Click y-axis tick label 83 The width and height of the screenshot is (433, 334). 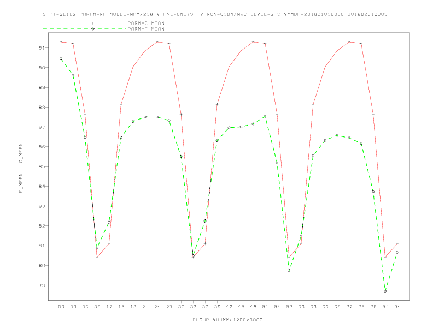pos(42,206)
